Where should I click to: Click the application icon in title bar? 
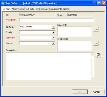click(3, 3)
